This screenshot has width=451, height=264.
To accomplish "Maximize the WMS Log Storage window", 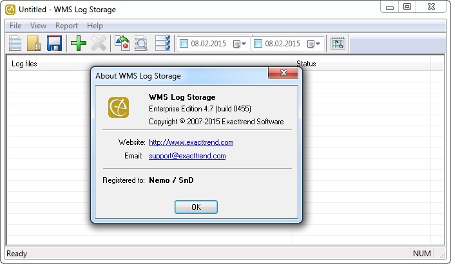I will [x=407, y=7].
